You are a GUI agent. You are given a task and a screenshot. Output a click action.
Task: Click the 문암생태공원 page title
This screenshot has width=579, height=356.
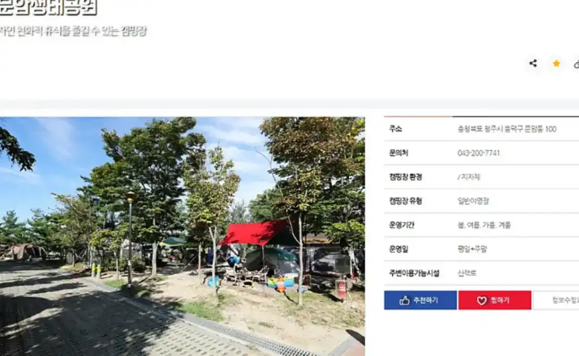[48, 7]
